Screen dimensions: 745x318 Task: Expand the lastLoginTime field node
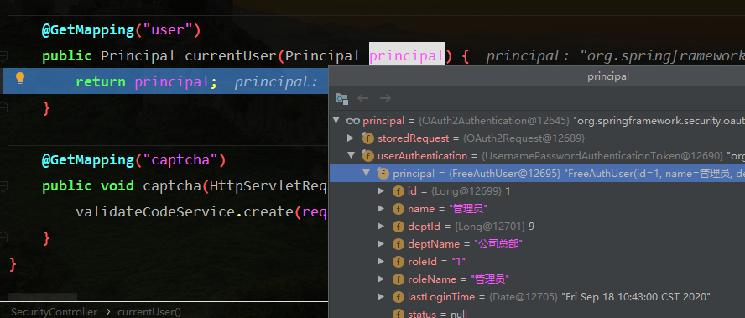[x=381, y=297]
